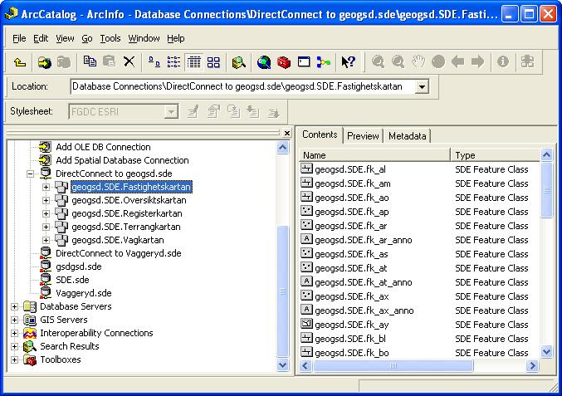
Task: Switch to the Preview tab
Action: click(x=363, y=136)
